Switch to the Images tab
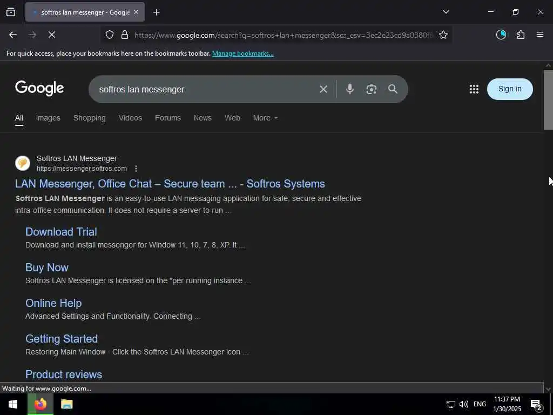This screenshot has width=553, height=415. tap(48, 118)
